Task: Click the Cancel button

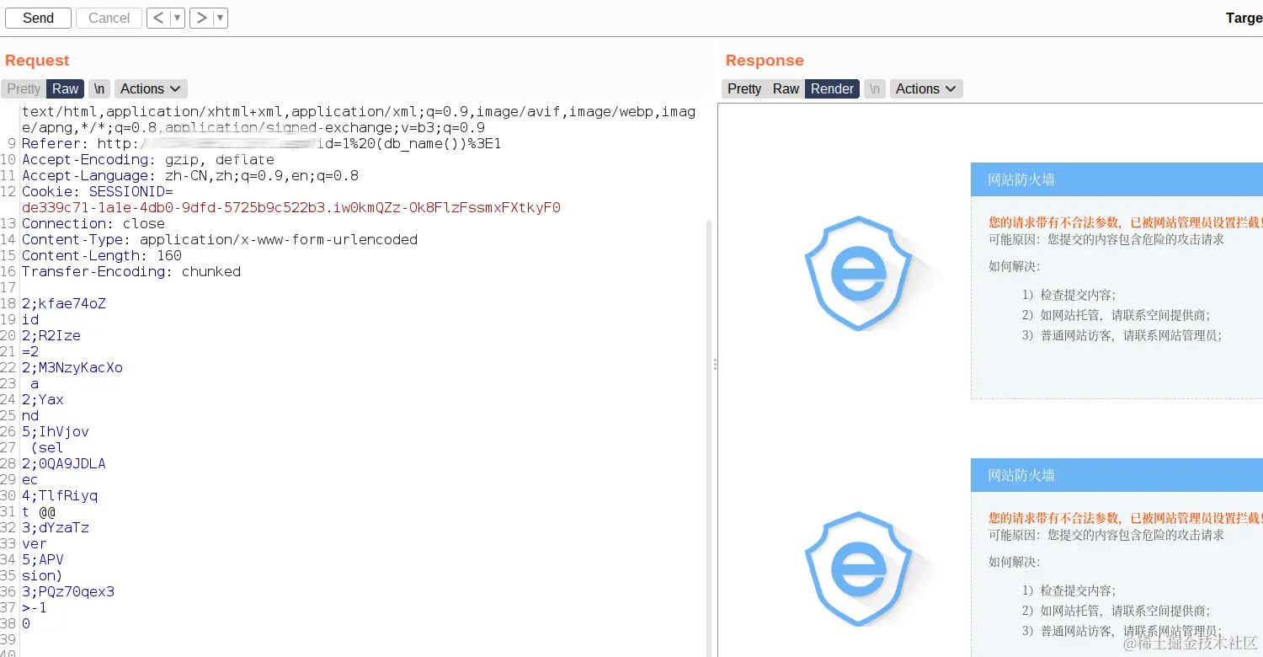Action: 109,18
